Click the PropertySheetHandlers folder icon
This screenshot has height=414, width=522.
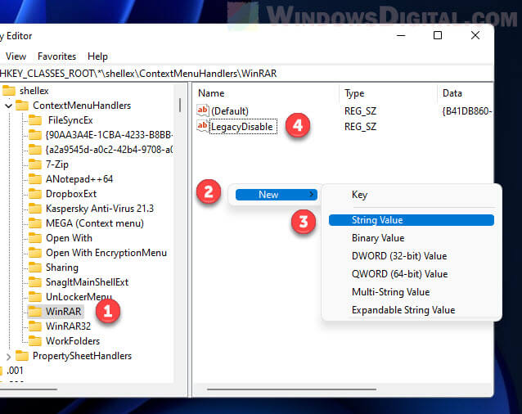click(22, 356)
